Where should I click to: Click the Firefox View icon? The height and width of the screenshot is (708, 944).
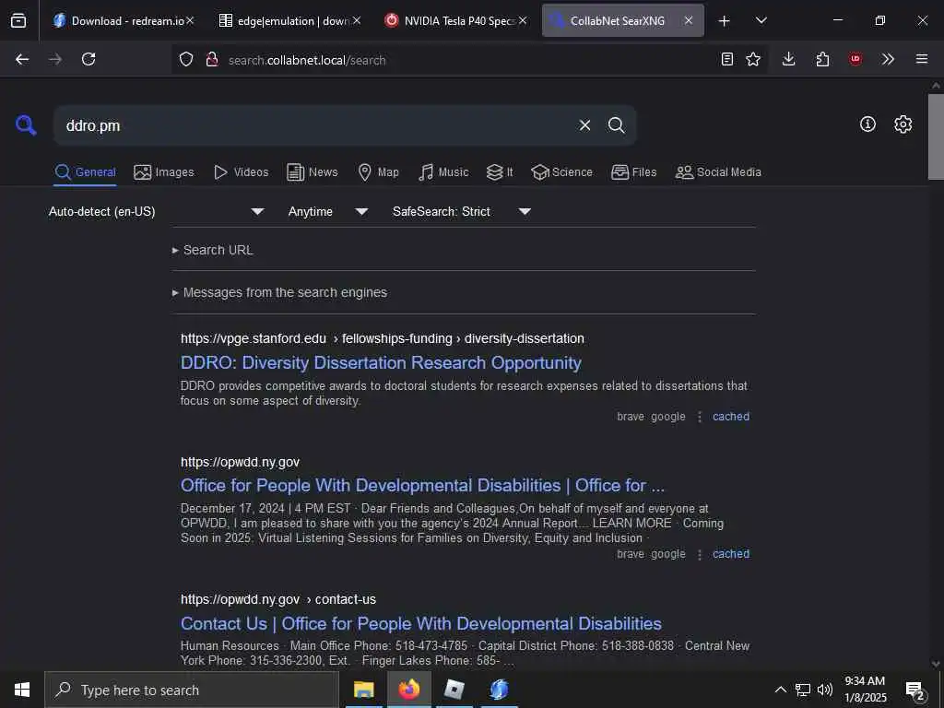click(18, 20)
